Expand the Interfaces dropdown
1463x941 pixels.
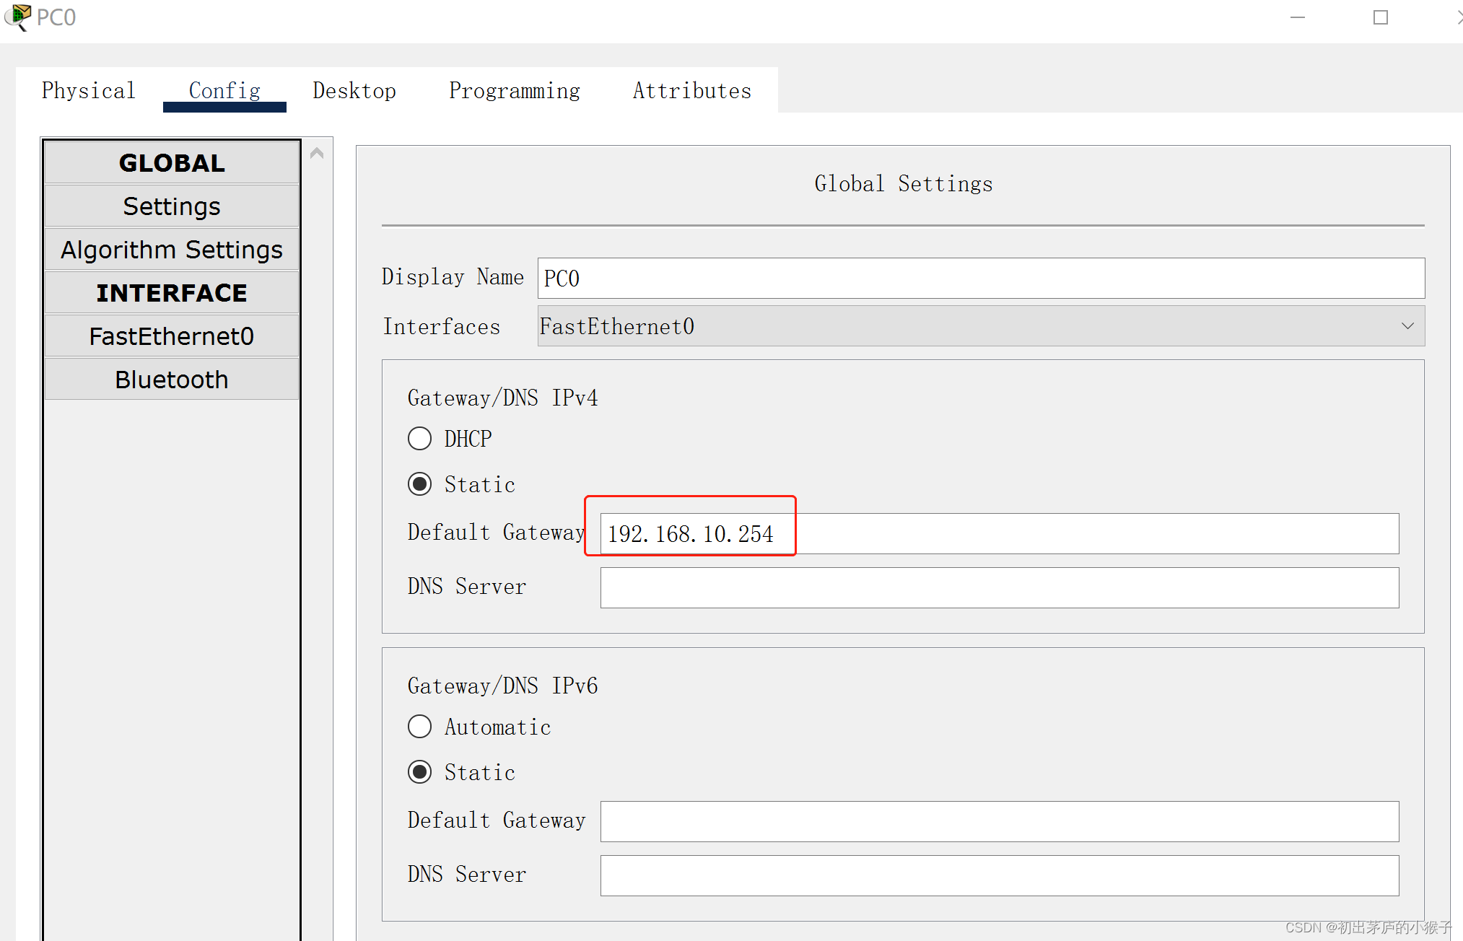pos(981,325)
